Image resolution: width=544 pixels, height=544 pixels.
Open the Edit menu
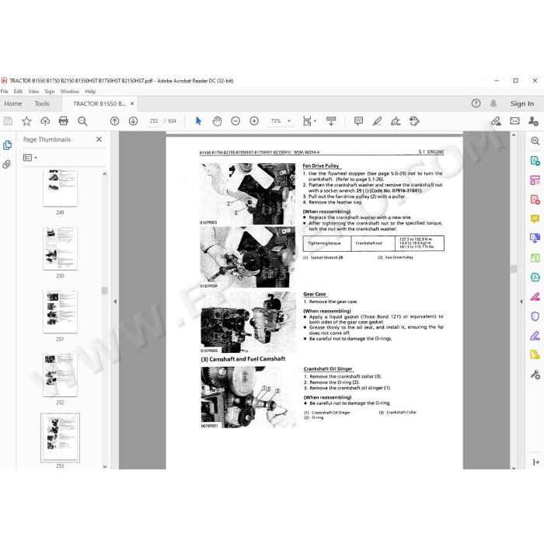click(18, 91)
